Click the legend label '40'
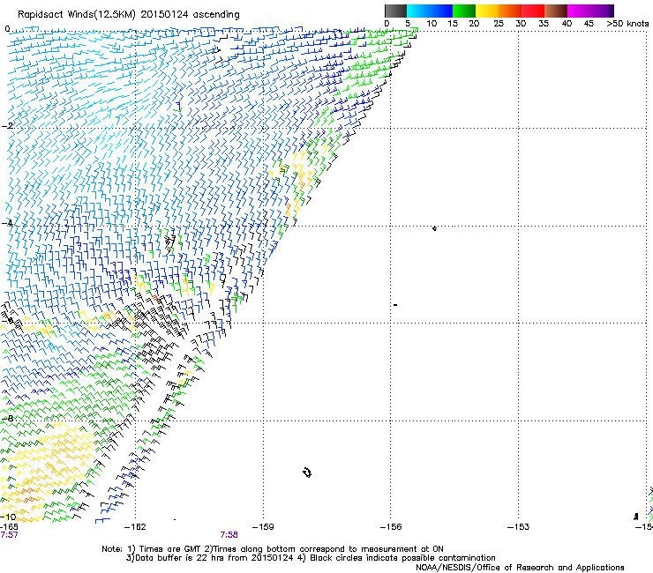This screenshot has width=653, height=573. [x=567, y=24]
